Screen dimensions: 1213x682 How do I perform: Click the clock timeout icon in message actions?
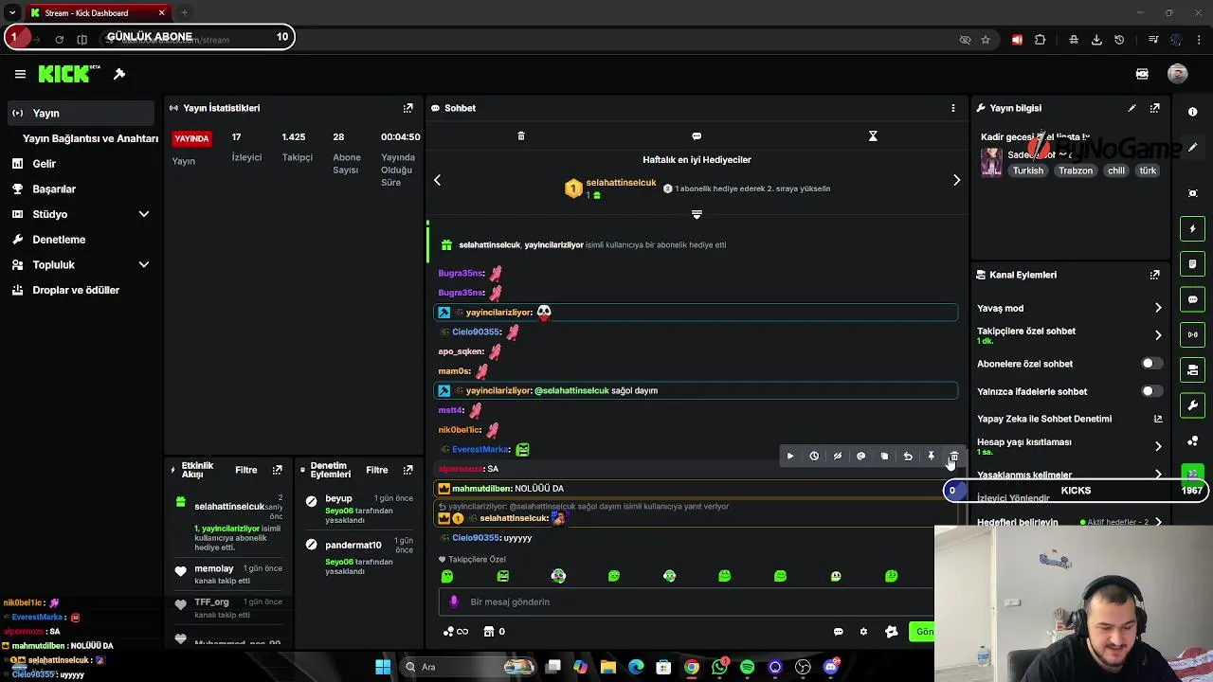click(x=814, y=457)
